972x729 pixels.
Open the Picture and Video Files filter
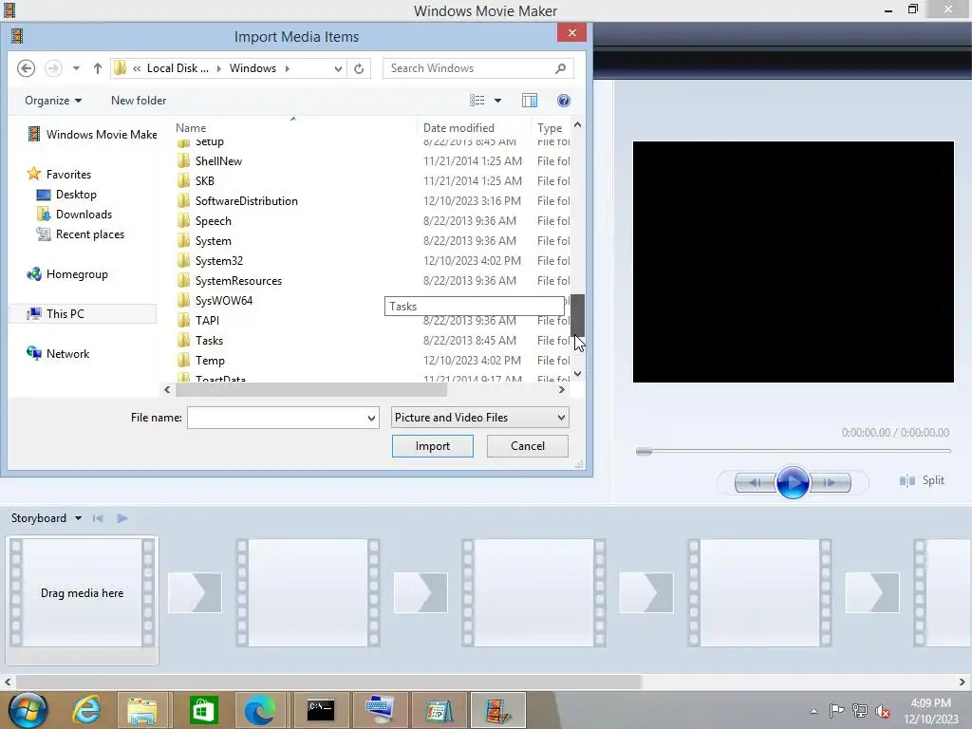pyautogui.click(x=479, y=418)
